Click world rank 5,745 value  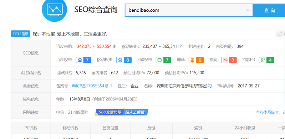point(81,73)
